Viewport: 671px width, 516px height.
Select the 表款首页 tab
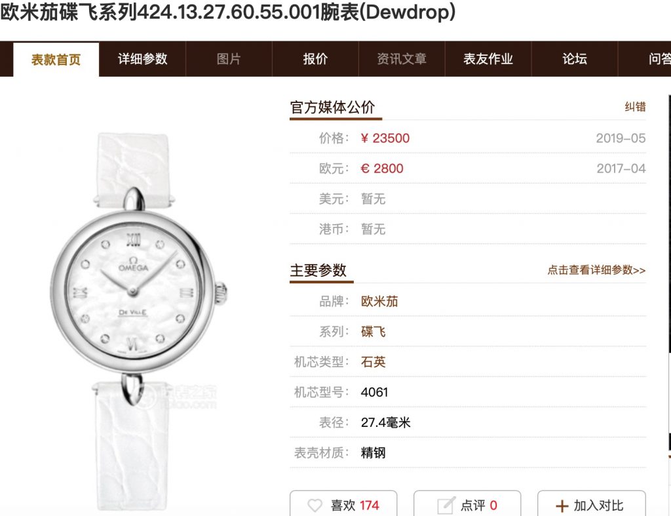(x=56, y=60)
